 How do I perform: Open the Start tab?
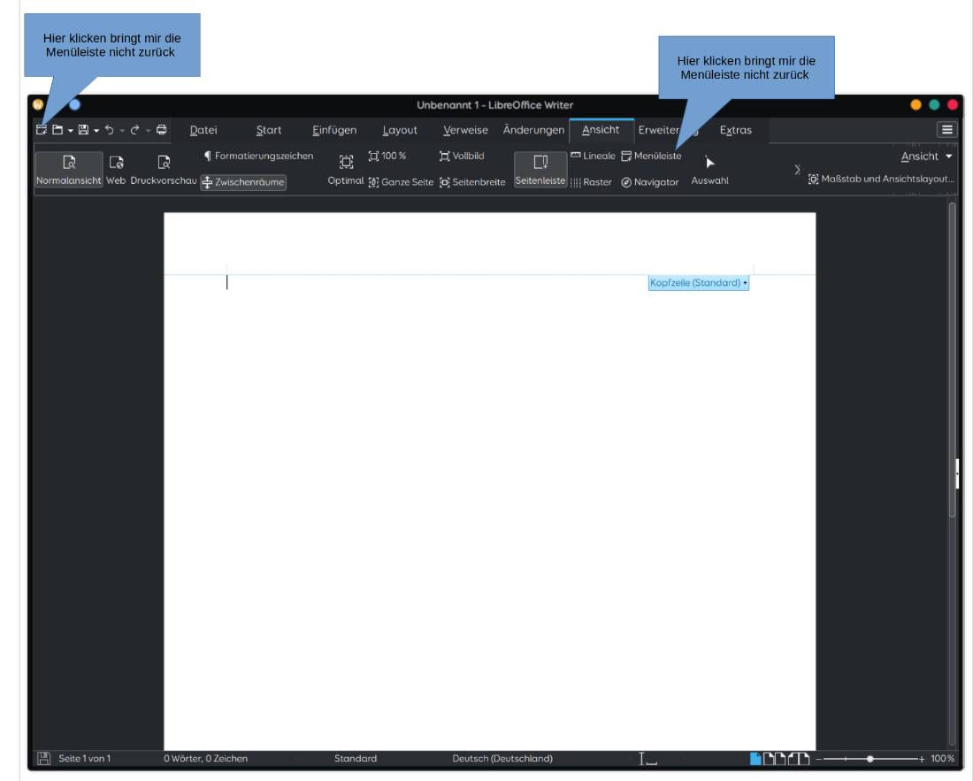269,130
